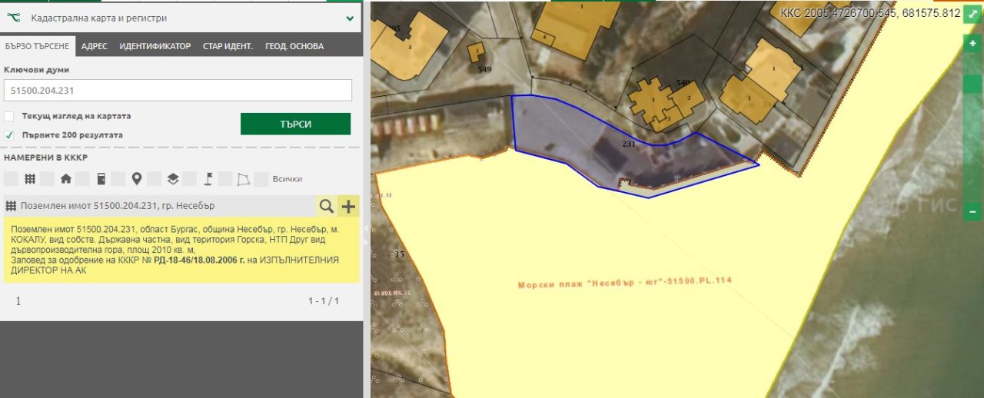Click the land parcel grid icon in filter row
The image size is (984, 398).
coord(30,179)
